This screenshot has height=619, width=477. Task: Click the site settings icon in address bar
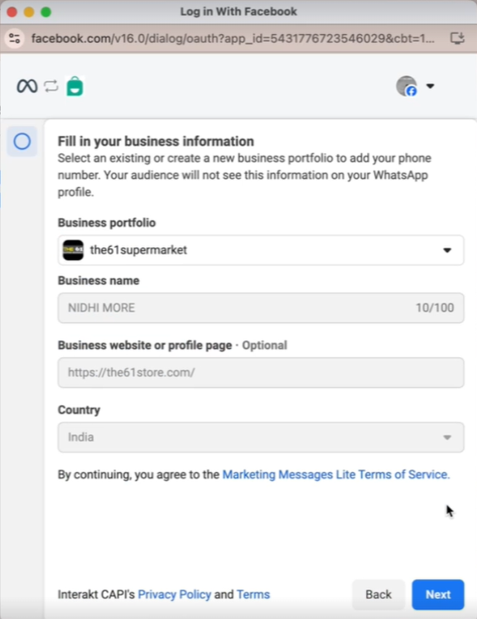coord(15,38)
